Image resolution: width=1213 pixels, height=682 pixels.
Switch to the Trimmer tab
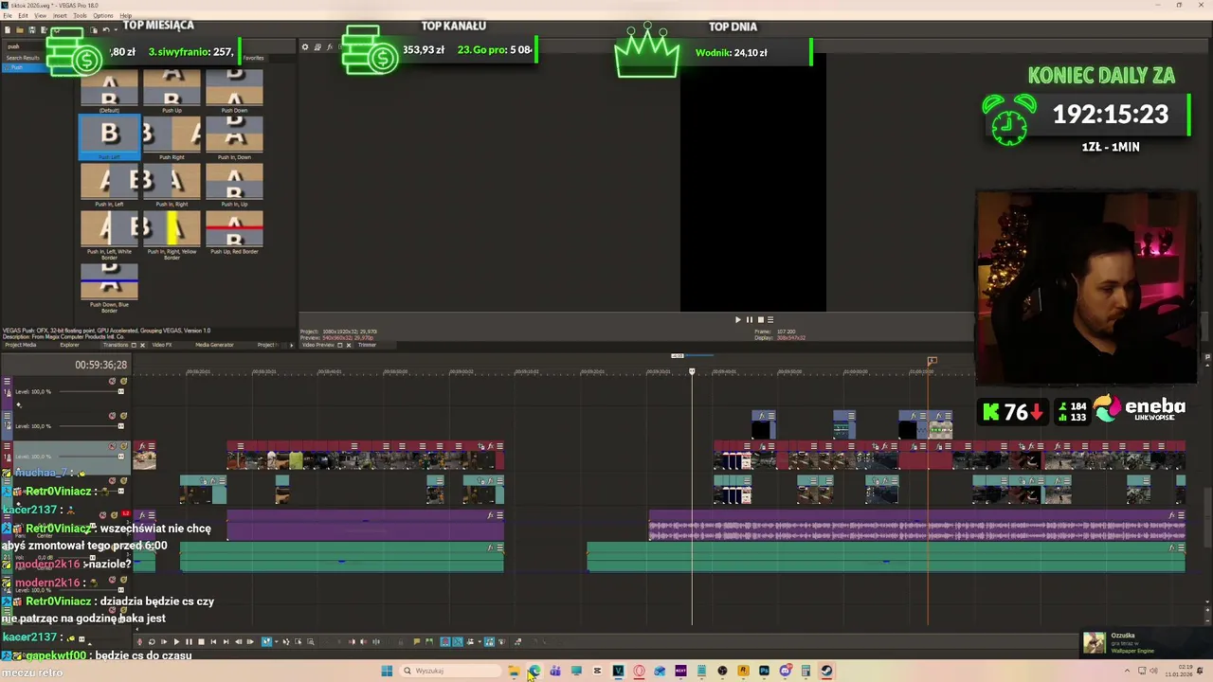(367, 345)
